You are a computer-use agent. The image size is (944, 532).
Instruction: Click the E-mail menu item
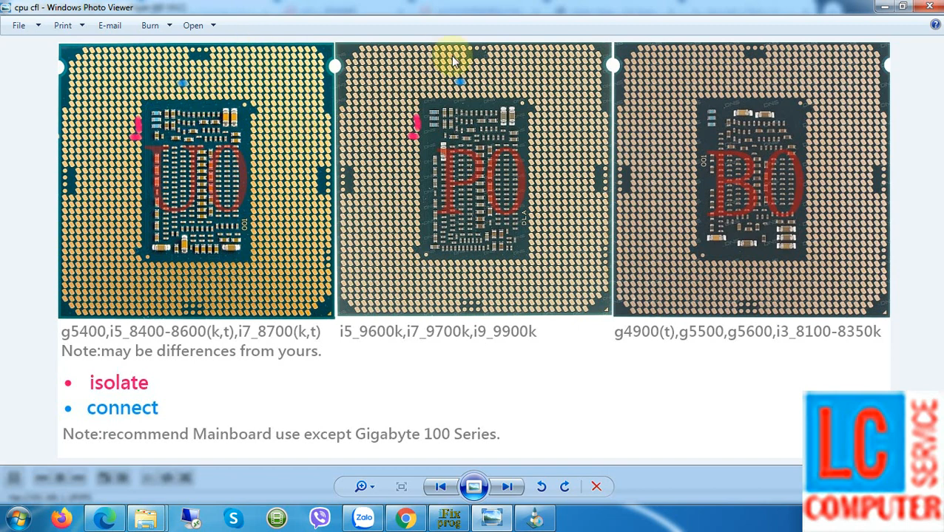[109, 25]
